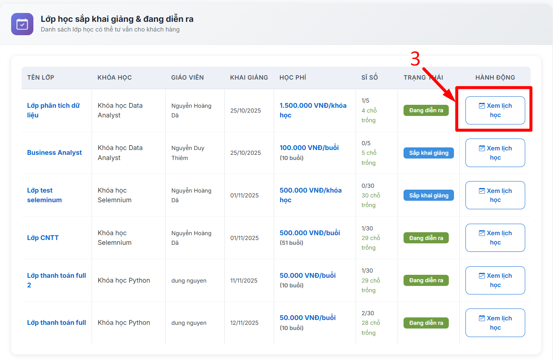Click the TÊN LỚP column header

click(x=40, y=77)
